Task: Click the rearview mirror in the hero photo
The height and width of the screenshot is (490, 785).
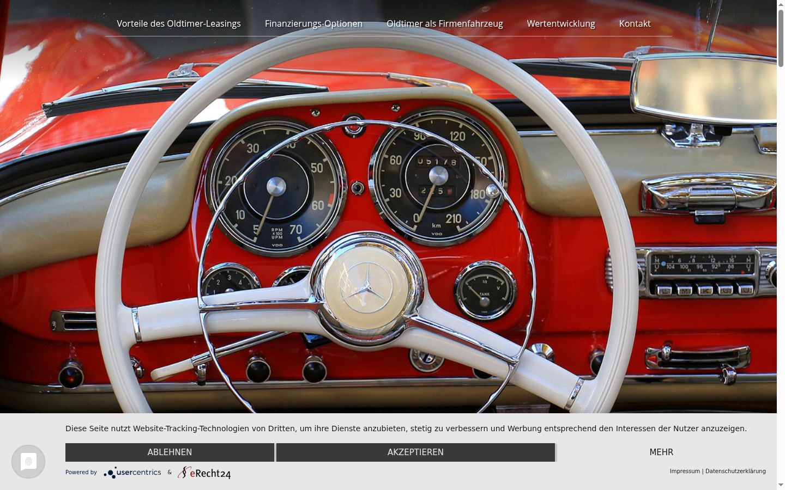Action: click(x=704, y=87)
